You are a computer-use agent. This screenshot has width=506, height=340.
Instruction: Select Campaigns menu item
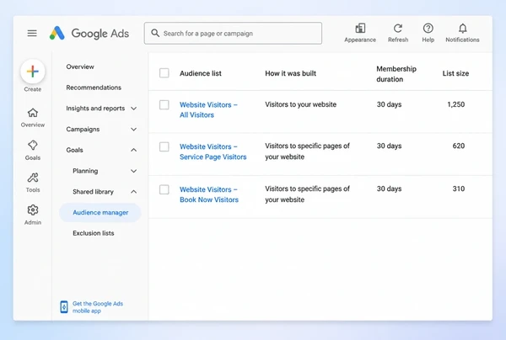tap(83, 130)
